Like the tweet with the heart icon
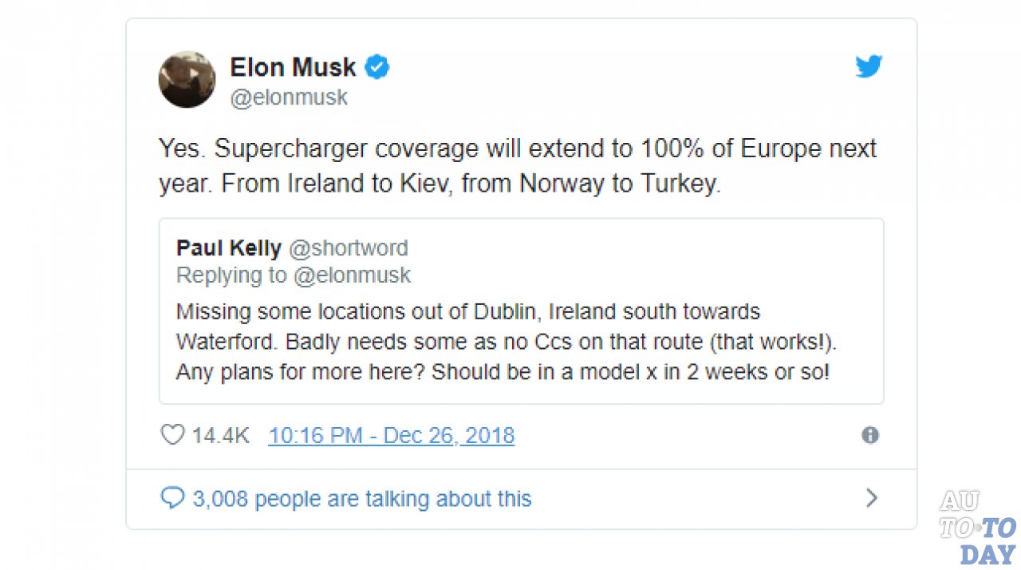Screen dimensions: 1021x570 pos(172,435)
